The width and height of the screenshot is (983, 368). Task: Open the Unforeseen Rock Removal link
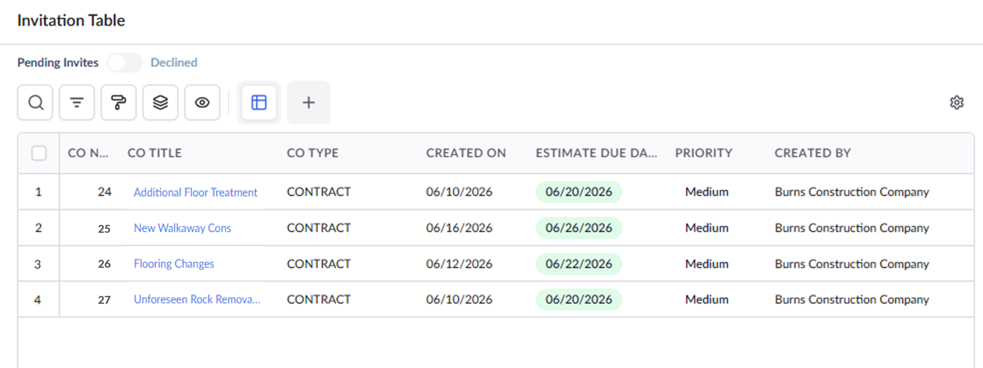pyautogui.click(x=197, y=299)
